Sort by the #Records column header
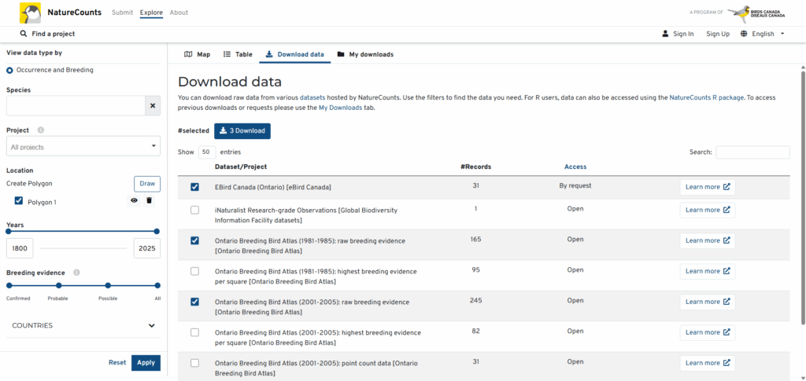806x381 pixels. (476, 167)
